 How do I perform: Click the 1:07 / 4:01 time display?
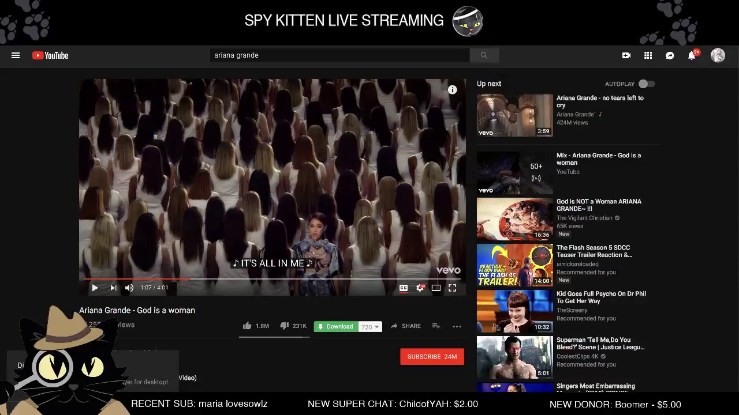tap(154, 288)
